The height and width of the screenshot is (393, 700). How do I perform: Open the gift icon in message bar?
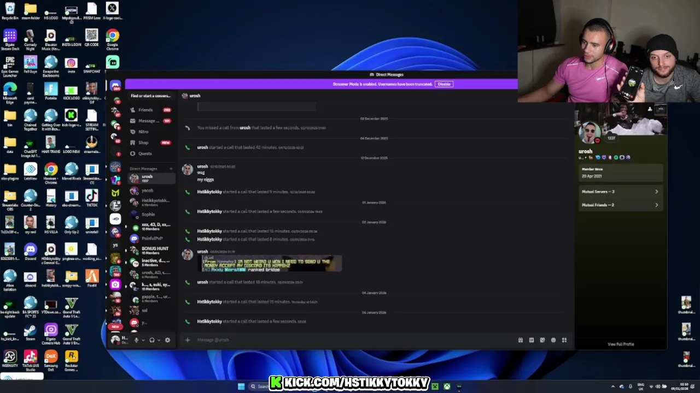[x=520, y=340]
